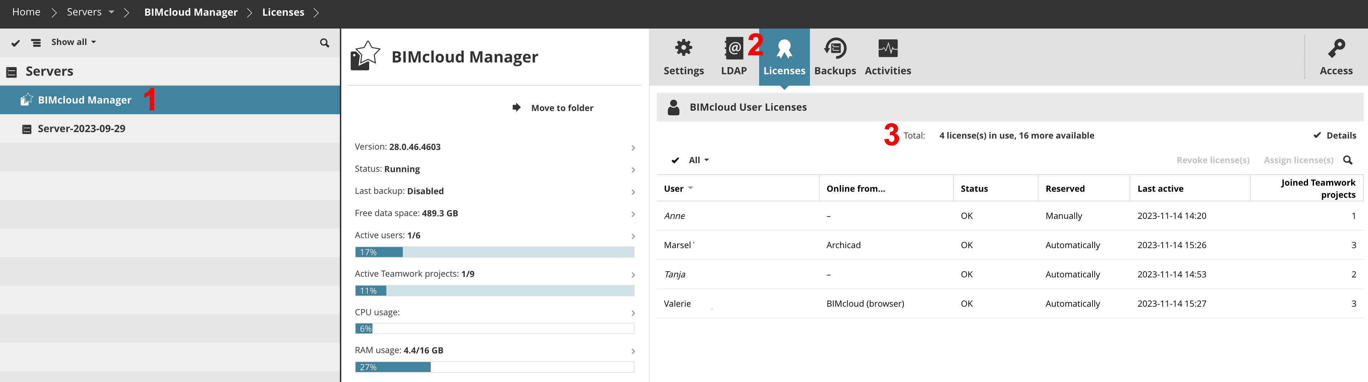This screenshot has height=382, width=1368.
Task: Toggle the select-all checkmark in sidebar toolbar
Action: pos(15,43)
